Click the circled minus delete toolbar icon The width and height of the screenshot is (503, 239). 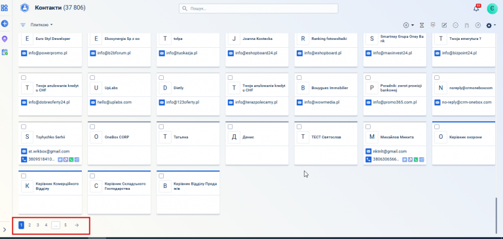pos(455,25)
